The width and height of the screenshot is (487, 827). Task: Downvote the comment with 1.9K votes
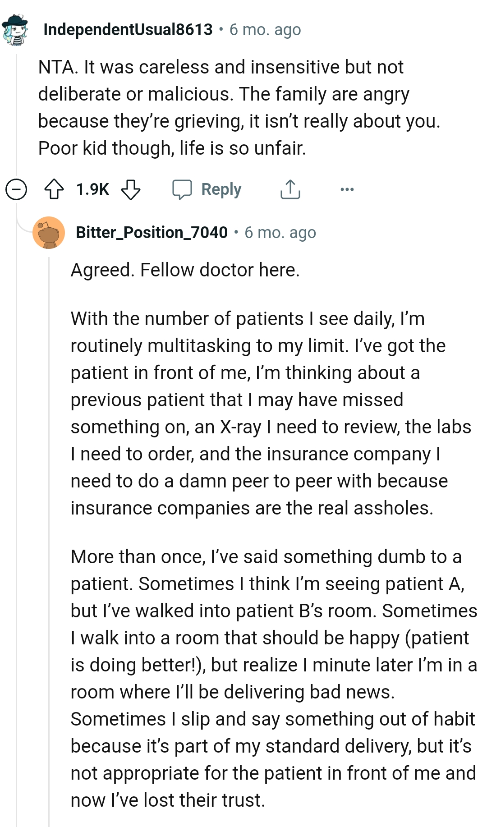click(x=131, y=189)
